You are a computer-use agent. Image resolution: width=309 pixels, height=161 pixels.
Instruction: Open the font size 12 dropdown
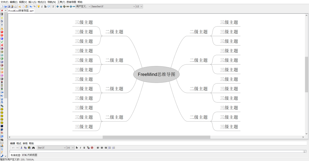click(139, 7)
